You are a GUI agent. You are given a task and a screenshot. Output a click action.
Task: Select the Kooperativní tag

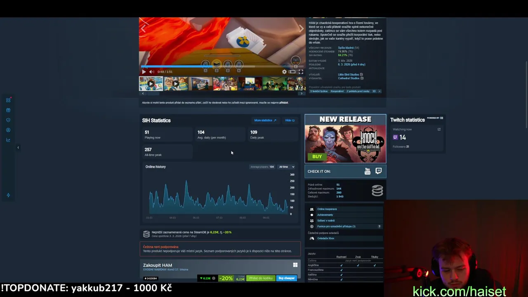coord(337,91)
